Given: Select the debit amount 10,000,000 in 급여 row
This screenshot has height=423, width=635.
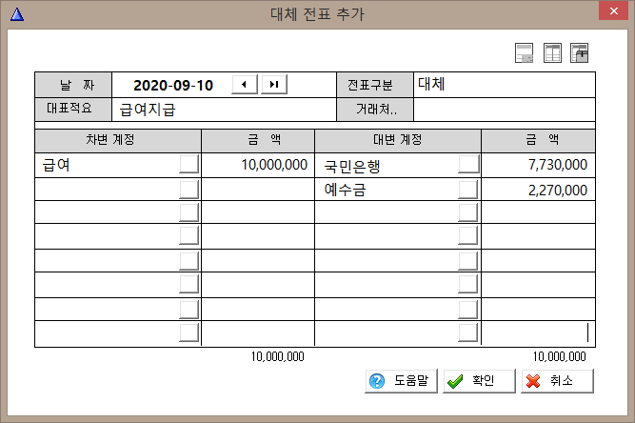Looking at the screenshot, I should pos(258,165).
